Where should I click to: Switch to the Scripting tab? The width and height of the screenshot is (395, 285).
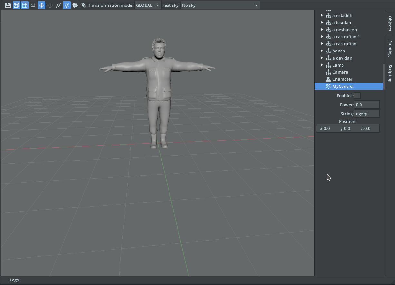click(x=390, y=73)
